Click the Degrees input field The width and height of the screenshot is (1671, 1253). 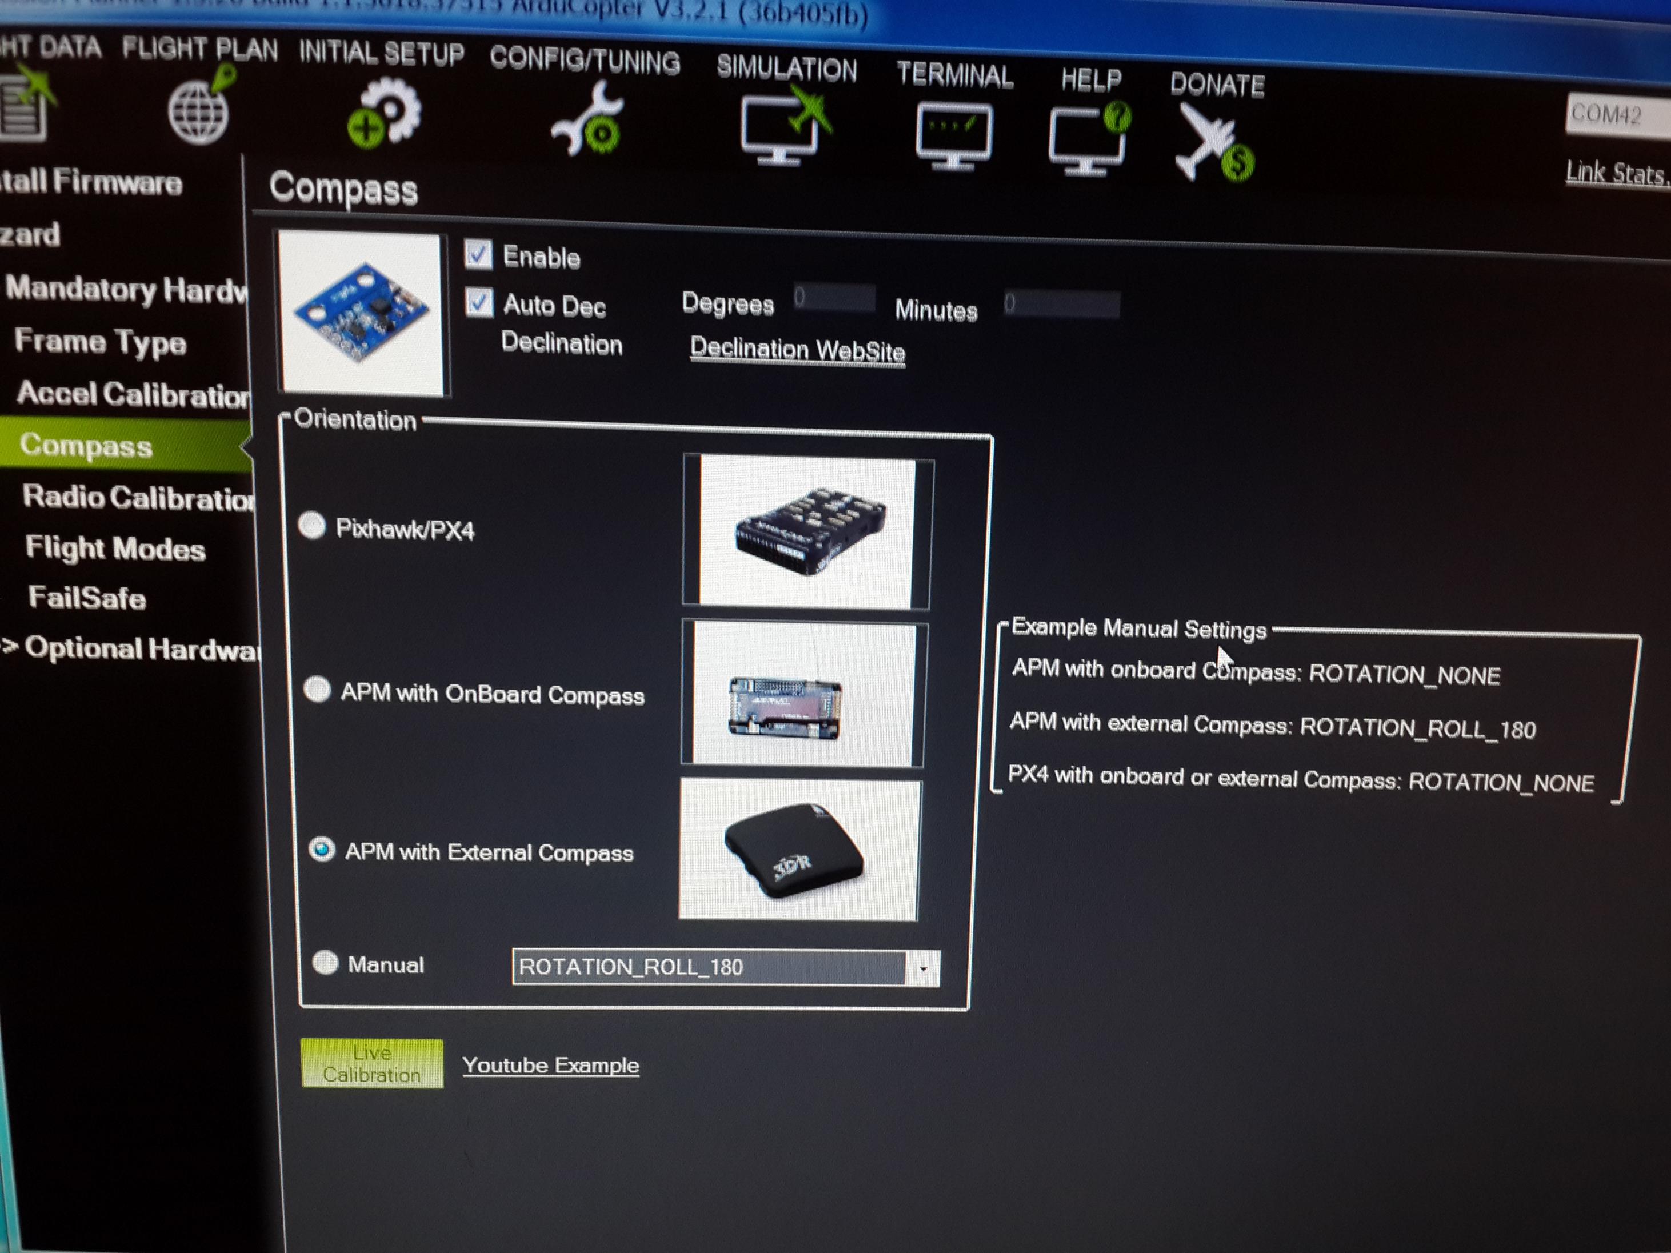tap(834, 298)
